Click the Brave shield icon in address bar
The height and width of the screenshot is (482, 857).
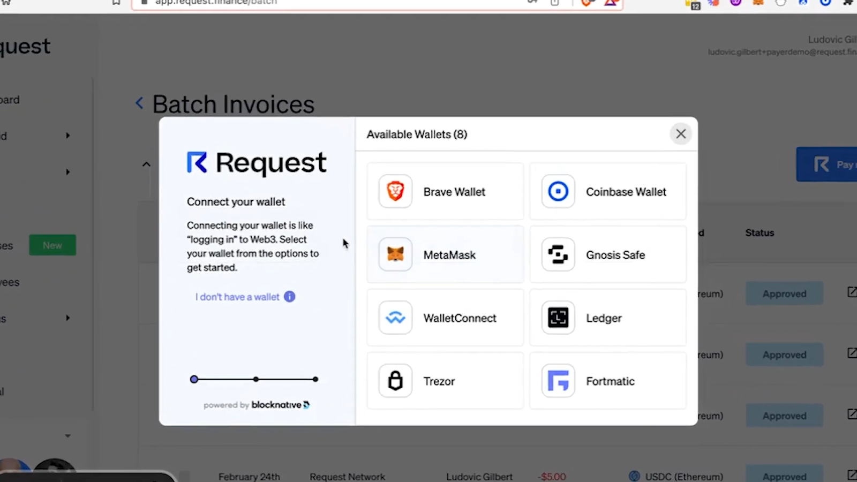pos(588,3)
